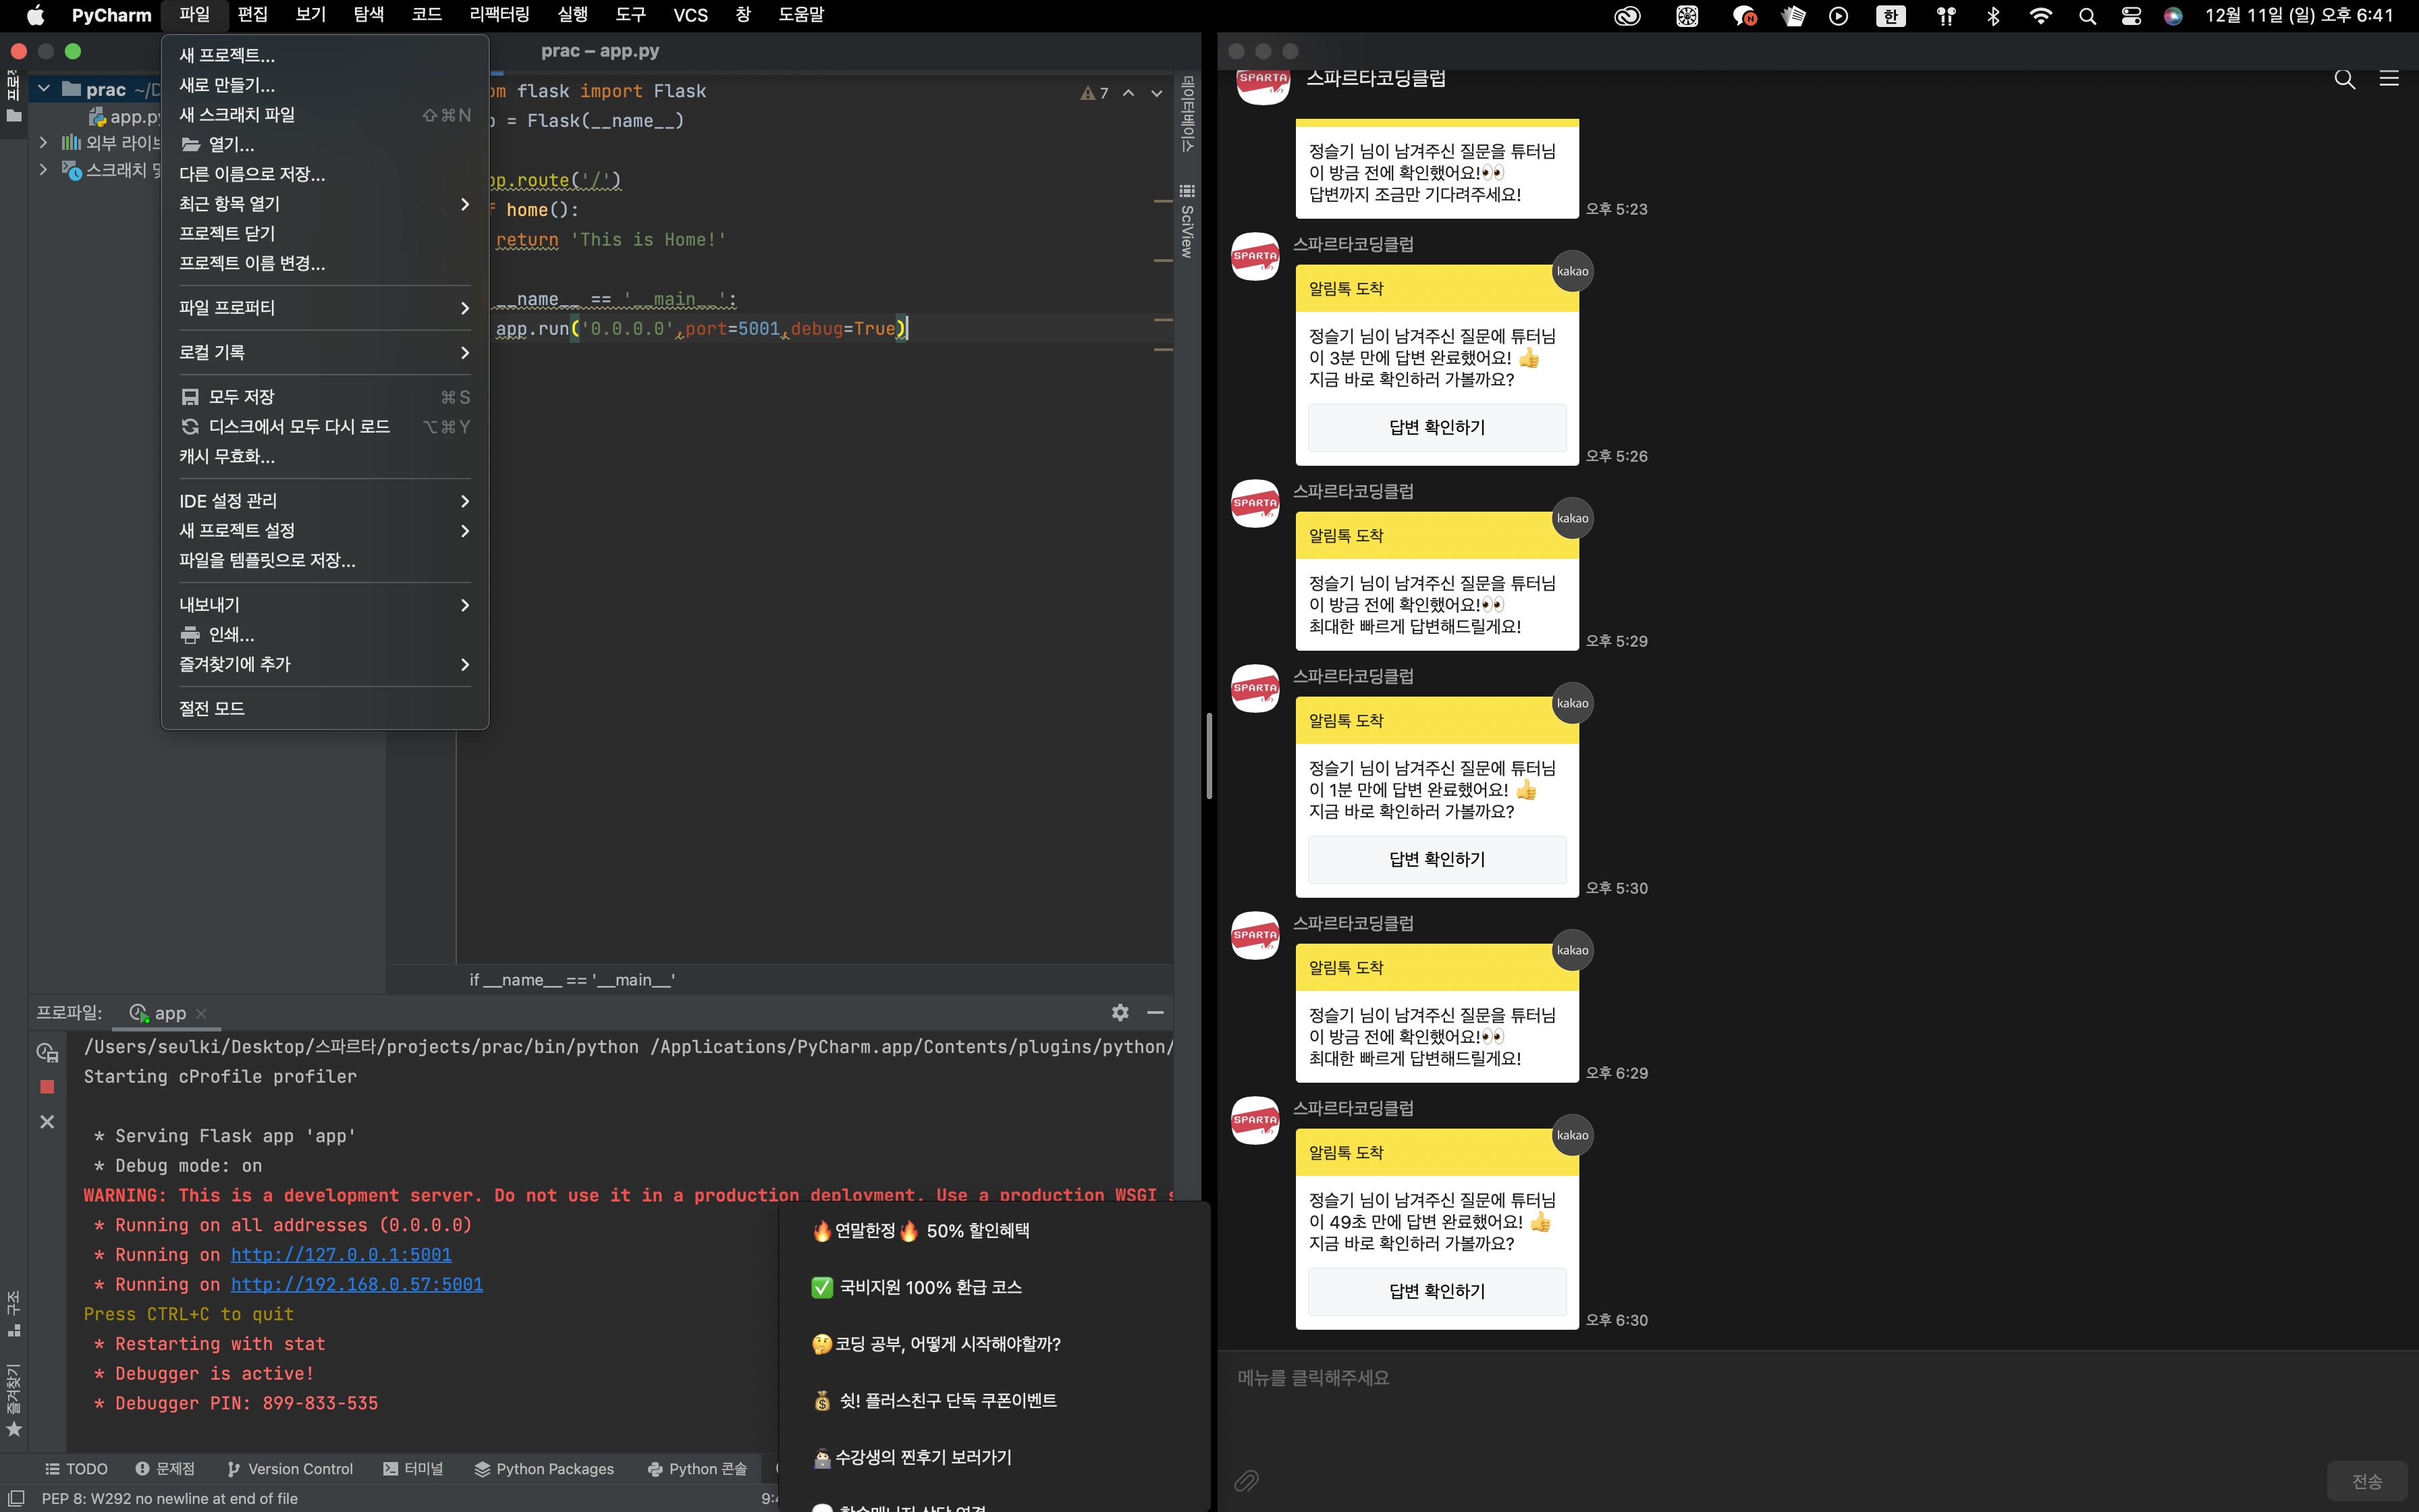Close the app profiler tab
The image size is (2419, 1512).
pos(202,1013)
